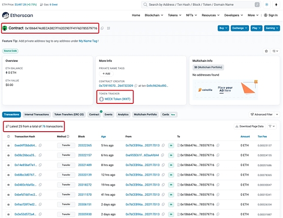Select the Token Transfers (ERC-20) tab
This screenshot has width=283, height=218.
pyautogui.click(x=69, y=114)
